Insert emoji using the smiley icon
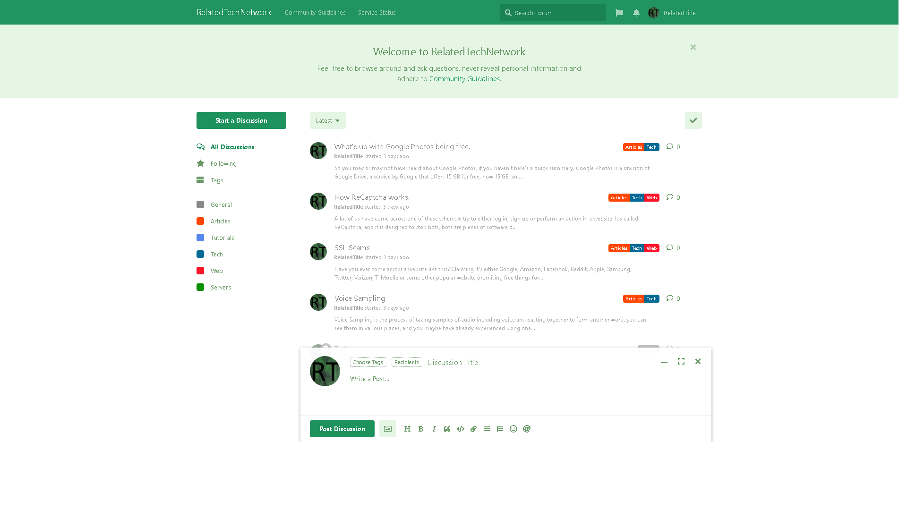The image size is (907, 510). click(x=513, y=429)
